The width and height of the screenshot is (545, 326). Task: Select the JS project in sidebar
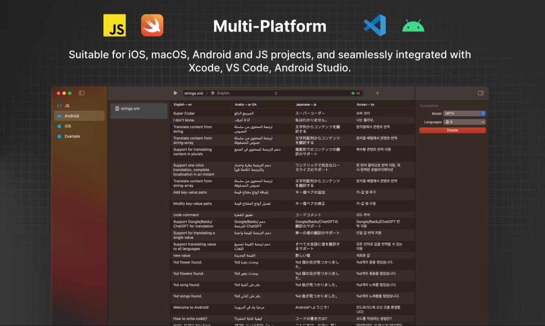pos(79,106)
